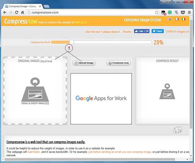
Task: Click the weight icon in Original Images box
Action: coord(35,90)
